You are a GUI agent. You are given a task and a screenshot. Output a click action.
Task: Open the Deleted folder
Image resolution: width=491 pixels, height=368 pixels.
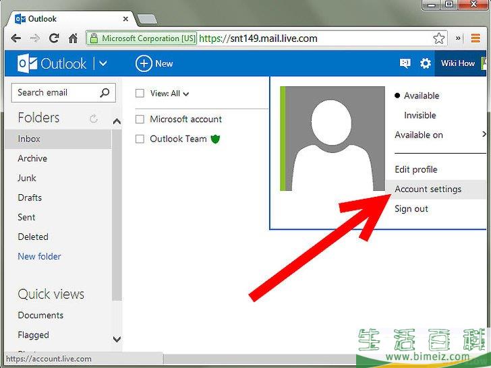[33, 237]
